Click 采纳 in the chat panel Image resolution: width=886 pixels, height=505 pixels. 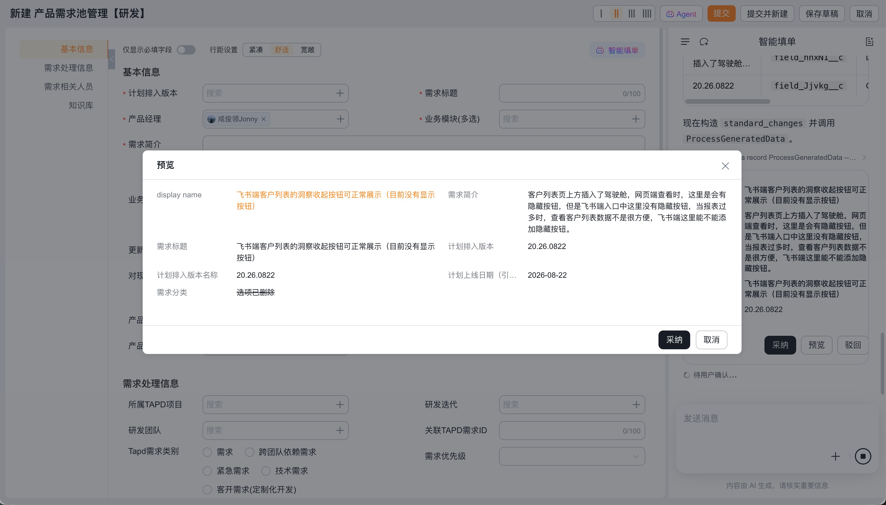click(780, 345)
